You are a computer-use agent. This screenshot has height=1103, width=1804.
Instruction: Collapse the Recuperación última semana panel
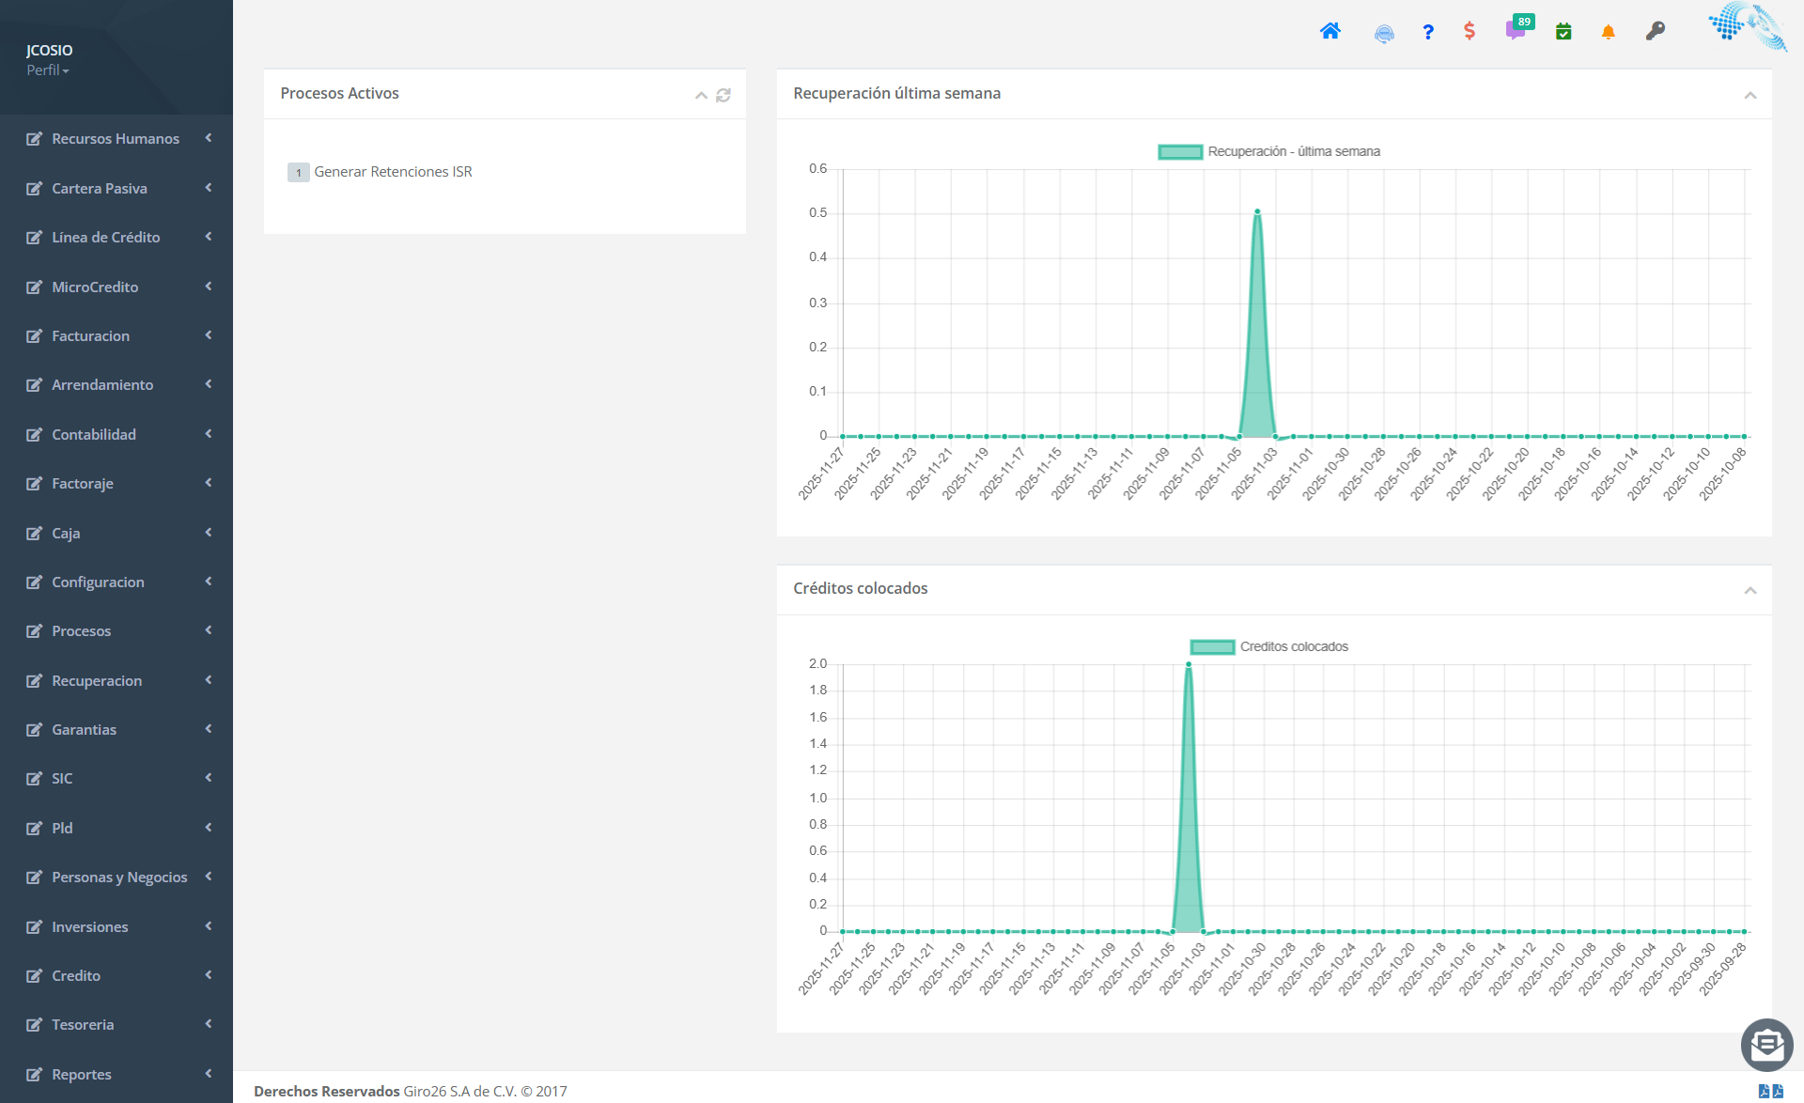(1750, 95)
